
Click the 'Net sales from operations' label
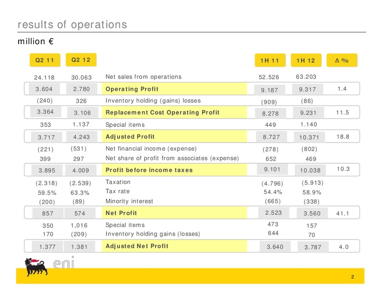[x=144, y=77]
